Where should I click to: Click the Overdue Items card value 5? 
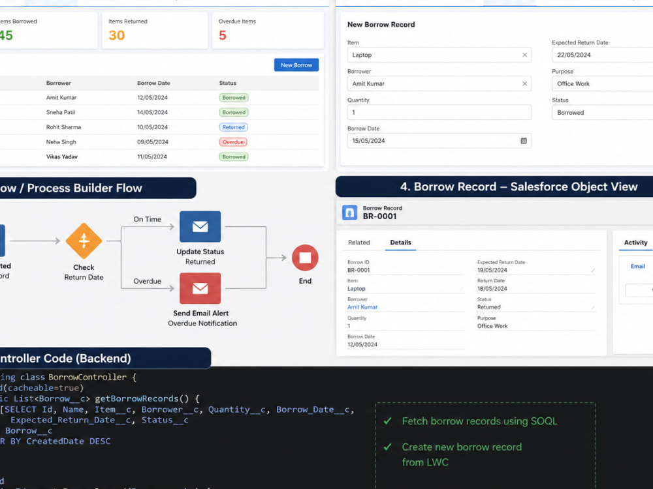click(x=223, y=35)
